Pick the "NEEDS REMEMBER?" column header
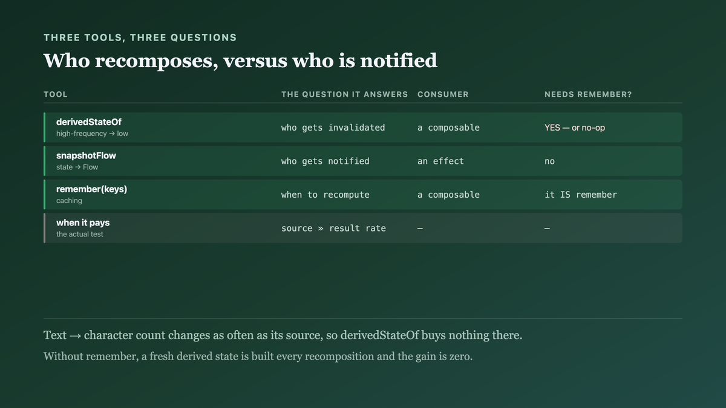The height and width of the screenshot is (408, 726). tap(588, 94)
